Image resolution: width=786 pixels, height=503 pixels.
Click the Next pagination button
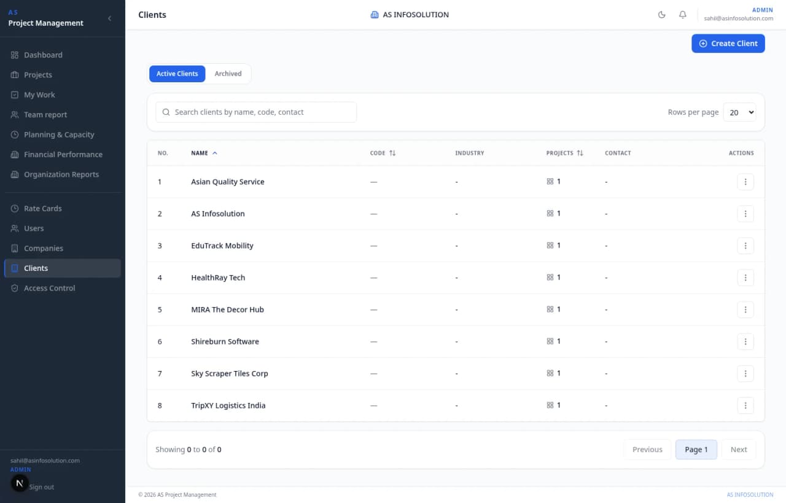pyautogui.click(x=739, y=450)
